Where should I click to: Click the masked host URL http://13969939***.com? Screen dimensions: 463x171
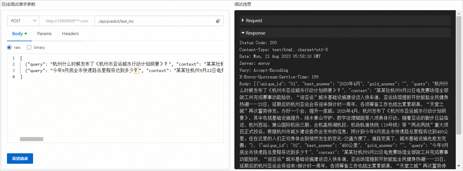[x=67, y=21]
